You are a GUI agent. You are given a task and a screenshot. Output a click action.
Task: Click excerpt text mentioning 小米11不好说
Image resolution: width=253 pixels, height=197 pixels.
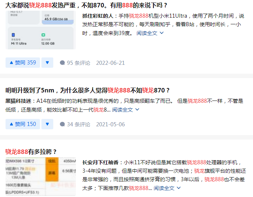click(x=164, y=175)
